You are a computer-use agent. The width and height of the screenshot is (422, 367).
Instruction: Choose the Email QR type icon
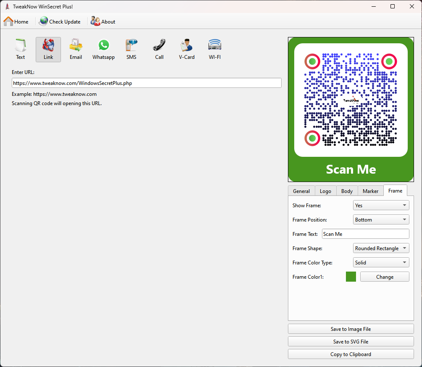point(76,49)
